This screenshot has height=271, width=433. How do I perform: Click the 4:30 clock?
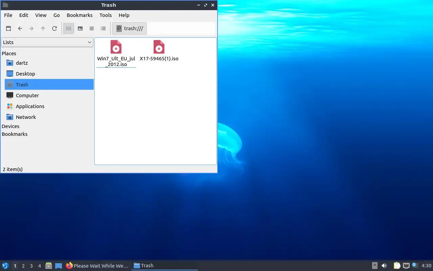pyautogui.click(x=426, y=266)
